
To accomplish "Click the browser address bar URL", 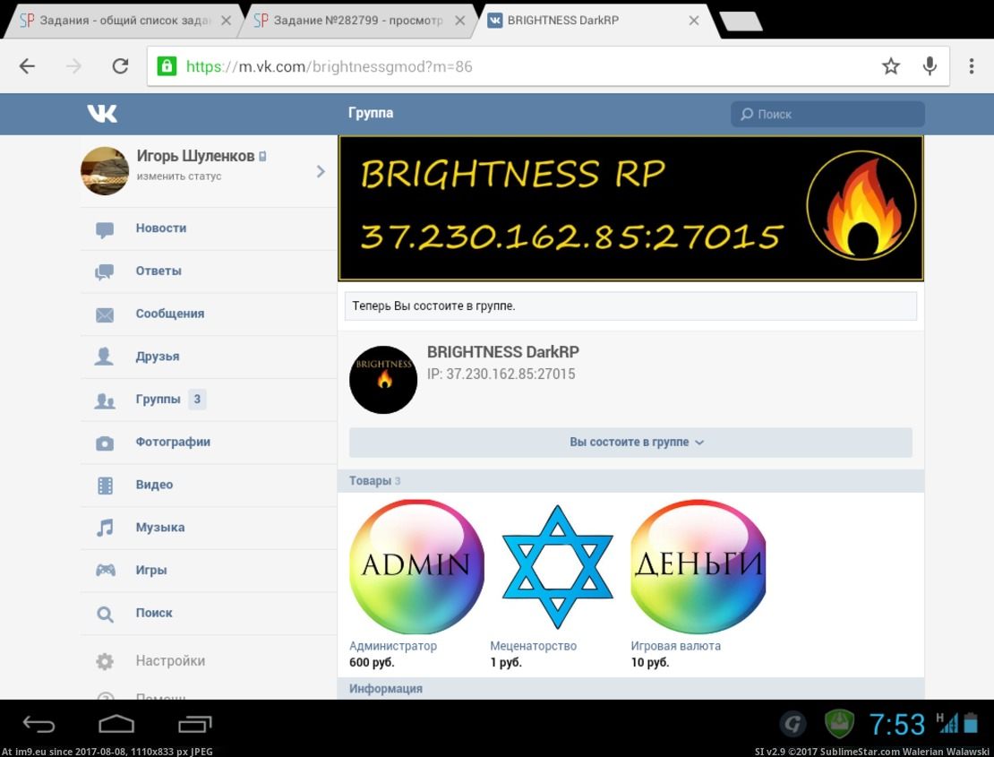I will pyautogui.click(x=329, y=66).
